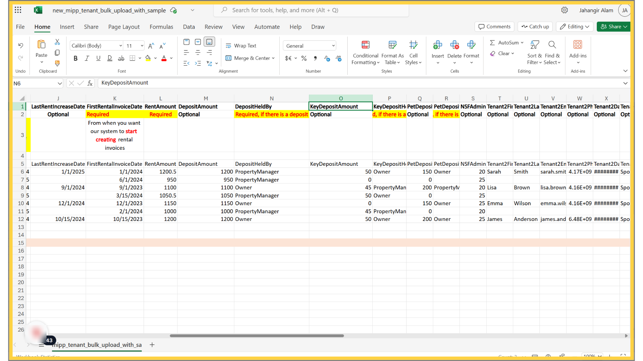Click the increase indent icon
The width and height of the screenshot is (643, 361).
pos(198,63)
